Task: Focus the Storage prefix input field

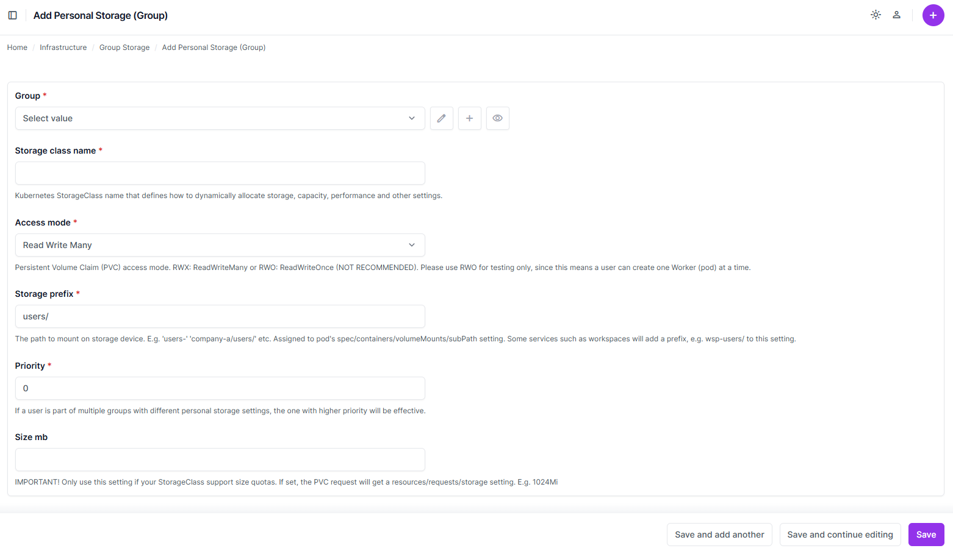Action: click(x=220, y=316)
